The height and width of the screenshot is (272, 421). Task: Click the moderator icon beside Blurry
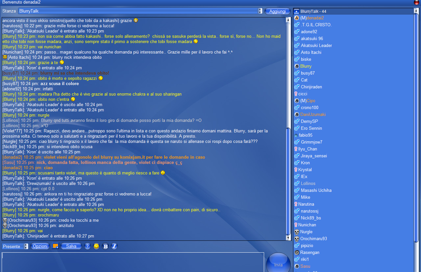[x=297, y=66]
